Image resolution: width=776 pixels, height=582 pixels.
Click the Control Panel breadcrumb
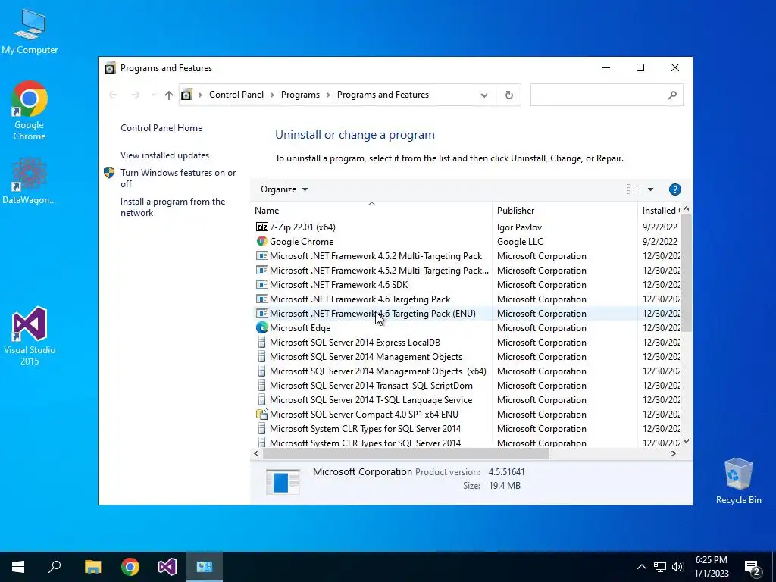(236, 95)
